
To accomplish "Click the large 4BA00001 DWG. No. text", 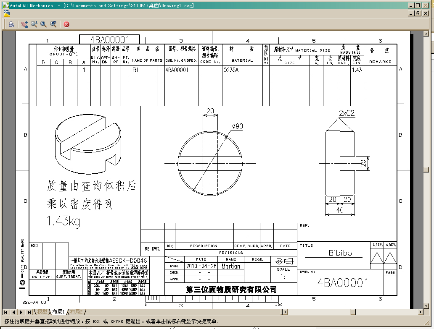I will click(x=343, y=283).
